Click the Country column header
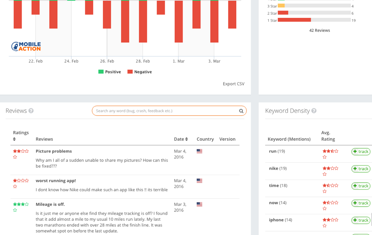The image size is (372, 235). (205, 139)
